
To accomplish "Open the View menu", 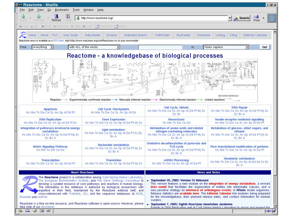I will pos(40,10).
